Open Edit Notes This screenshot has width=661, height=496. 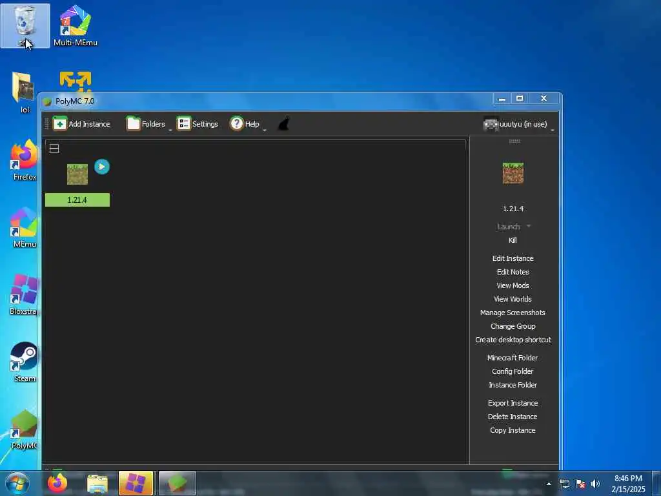pyautogui.click(x=513, y=272)
